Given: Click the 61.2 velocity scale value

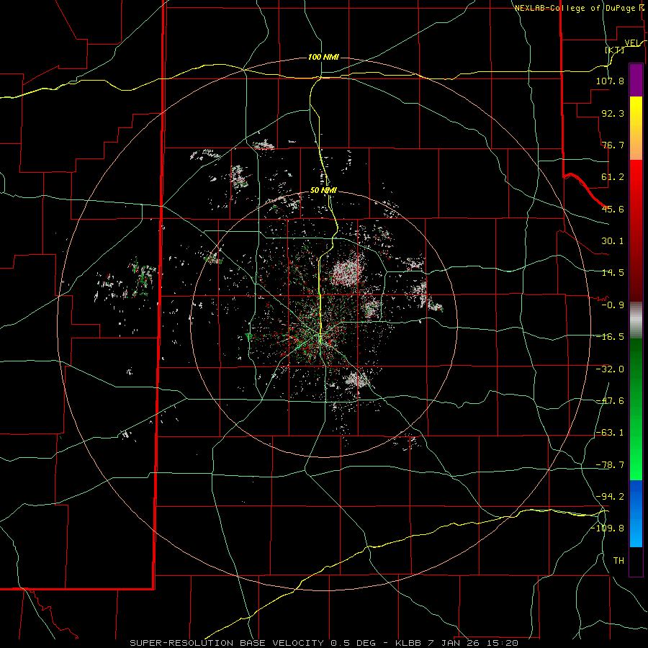Looking at the screenshot, I should pyautogui.click(x=613, y=177).
